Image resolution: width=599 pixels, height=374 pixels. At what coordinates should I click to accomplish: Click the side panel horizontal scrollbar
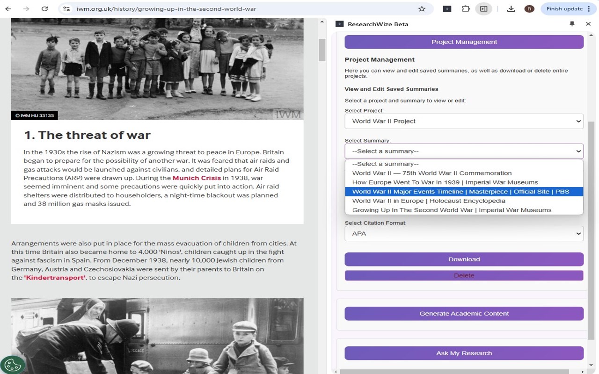coord(454,371)
